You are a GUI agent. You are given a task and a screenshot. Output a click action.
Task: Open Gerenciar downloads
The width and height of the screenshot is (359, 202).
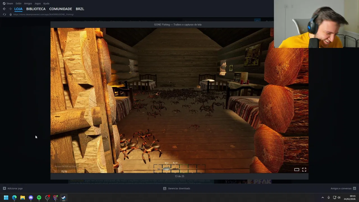point(179,189)
